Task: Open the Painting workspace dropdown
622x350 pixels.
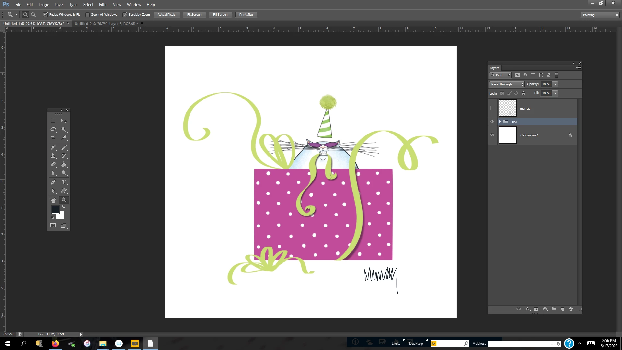Action: 600,15
